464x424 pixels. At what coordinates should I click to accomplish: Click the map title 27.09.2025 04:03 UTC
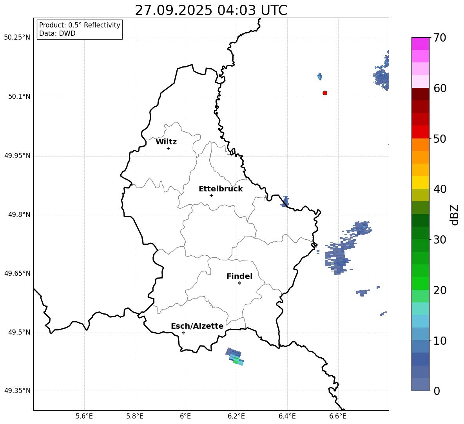(x=211, y=10)
